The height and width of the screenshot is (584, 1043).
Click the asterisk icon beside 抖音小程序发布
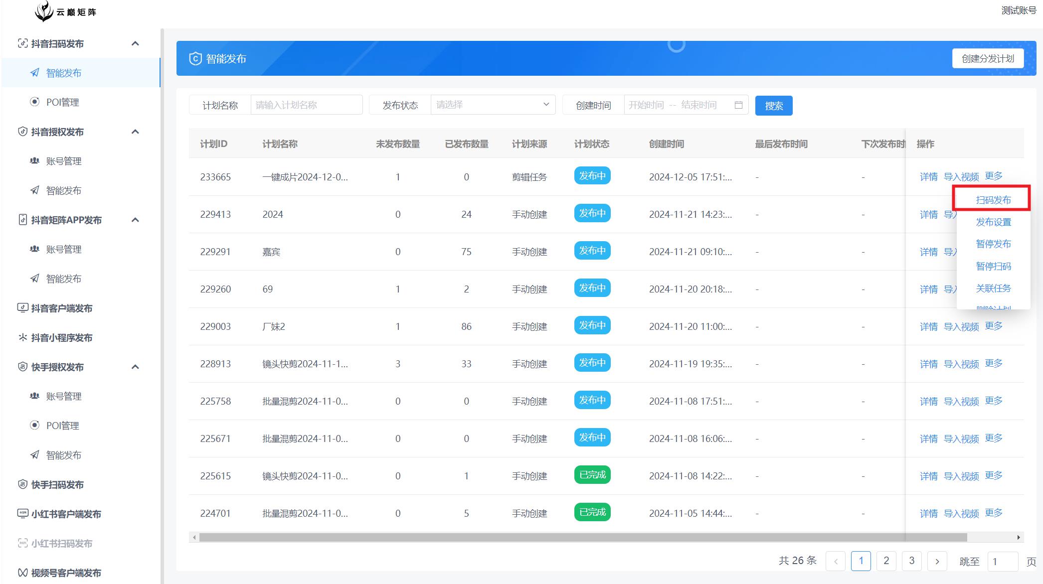point(22,337)
